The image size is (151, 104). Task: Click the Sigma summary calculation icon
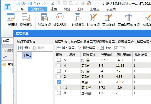pos(53,4)
